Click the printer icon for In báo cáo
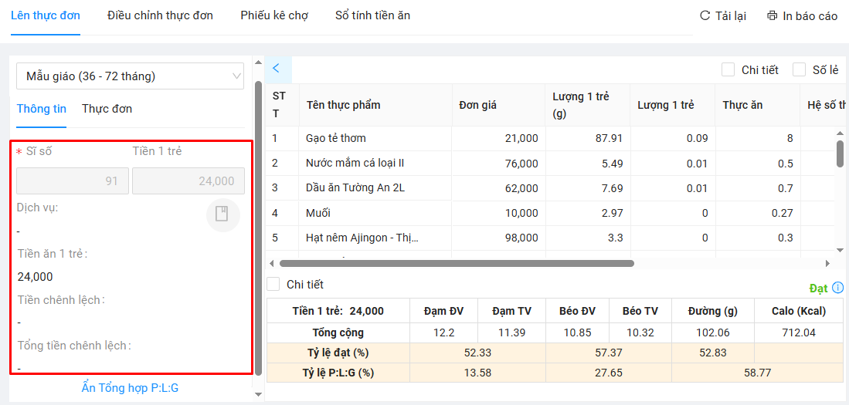849x405 pixels. (x=772, y=15)
